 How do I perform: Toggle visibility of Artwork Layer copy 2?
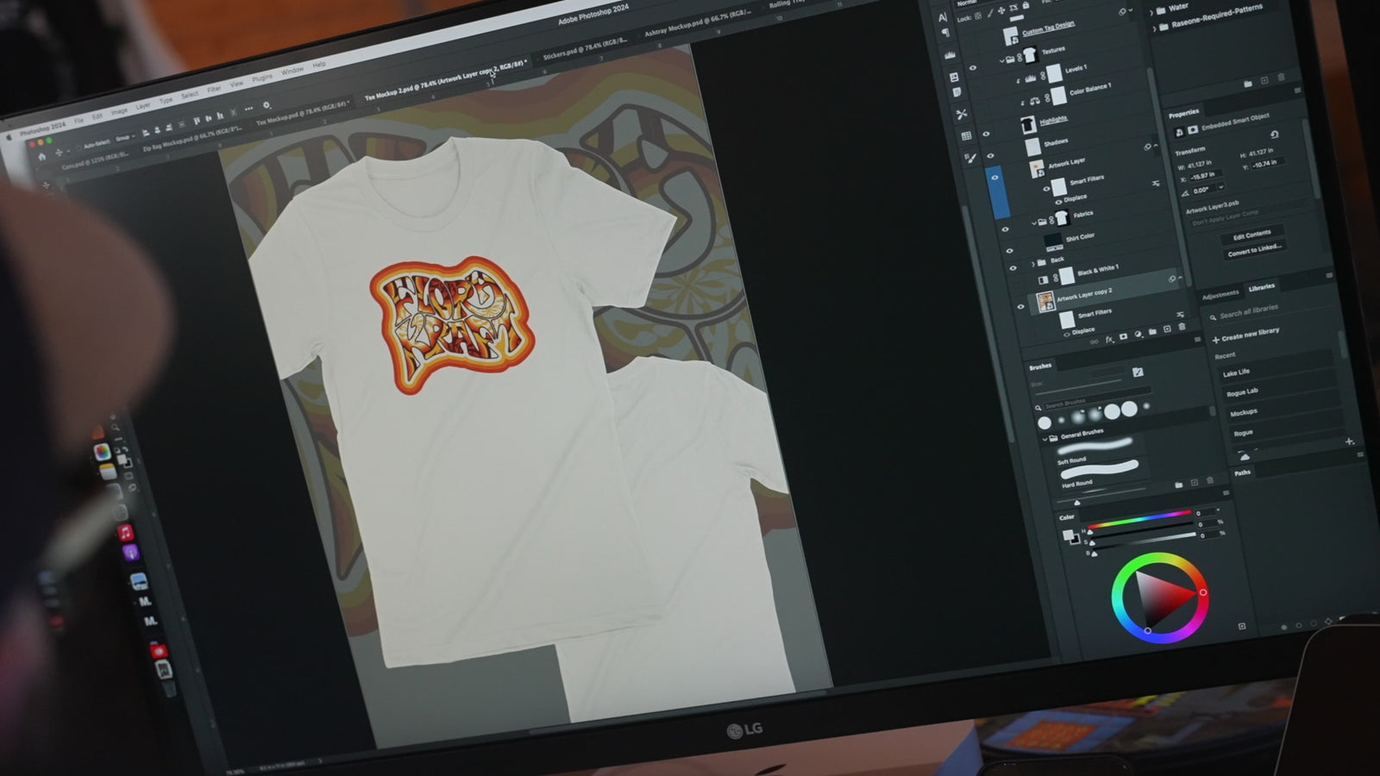tap(1020, 305)
